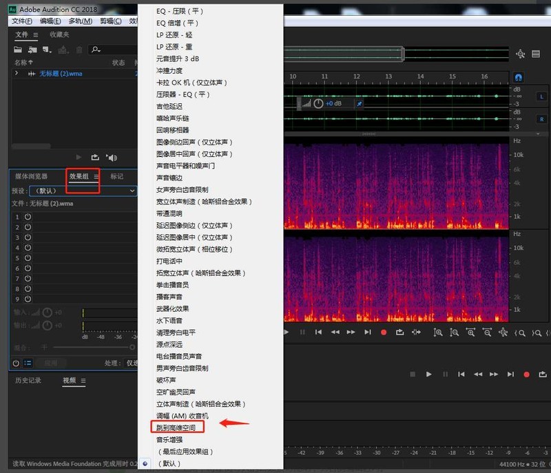Screen dimensions: 551x473
Task: Click the record button in the editor transport
Action: tap(384, 332)
